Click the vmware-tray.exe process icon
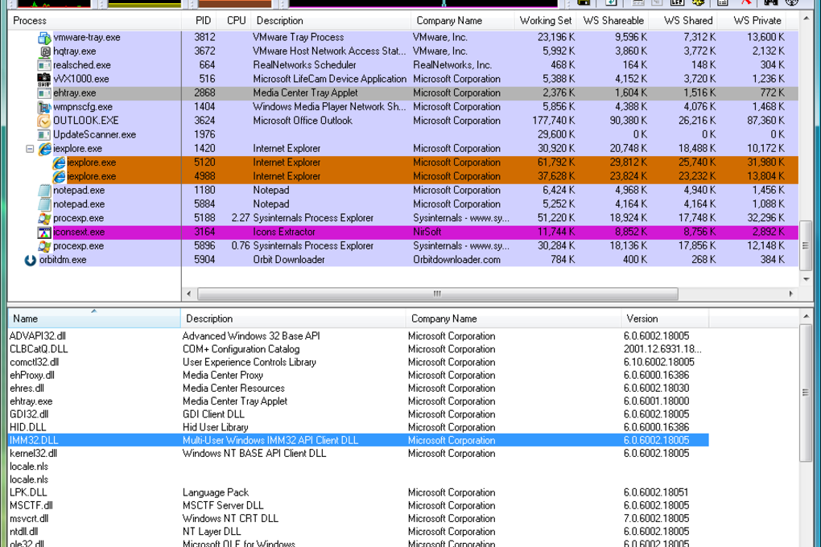This screenshot has height=547, width=821. click(44, 38)
